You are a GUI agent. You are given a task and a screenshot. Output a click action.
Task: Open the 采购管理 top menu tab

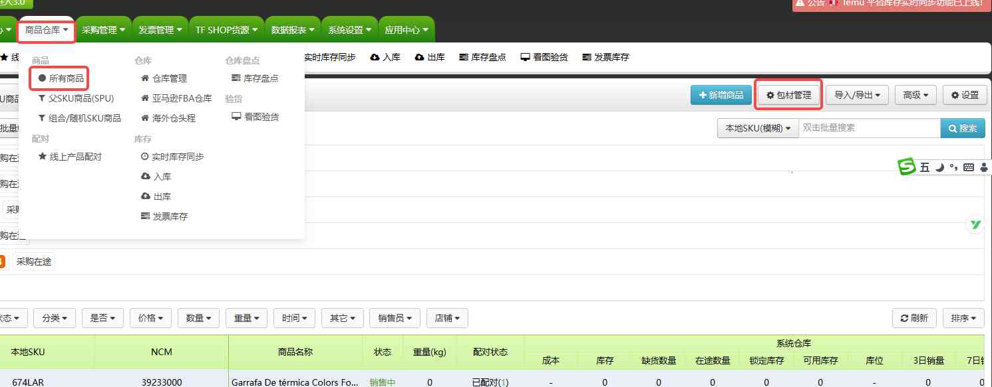[104, 30]
